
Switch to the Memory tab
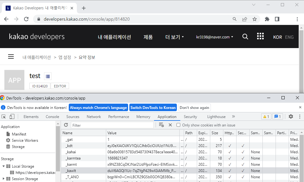[143, 117]
